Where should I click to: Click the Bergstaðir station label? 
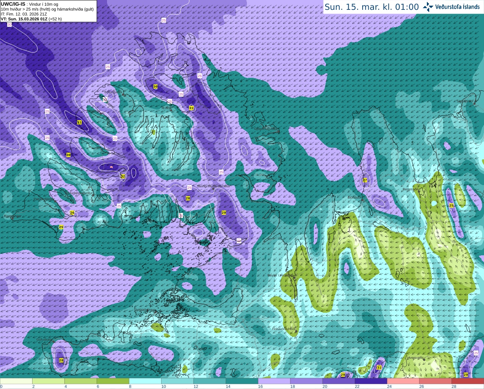(x=411, y=189)
